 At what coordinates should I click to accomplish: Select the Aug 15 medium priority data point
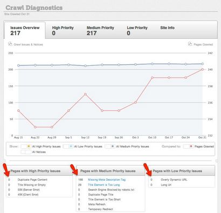click(18, 65)
